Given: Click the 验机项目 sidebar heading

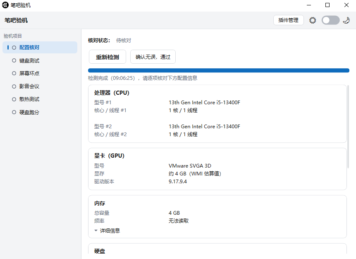Looking at the screenshot, I should click(x=13, y=36).
